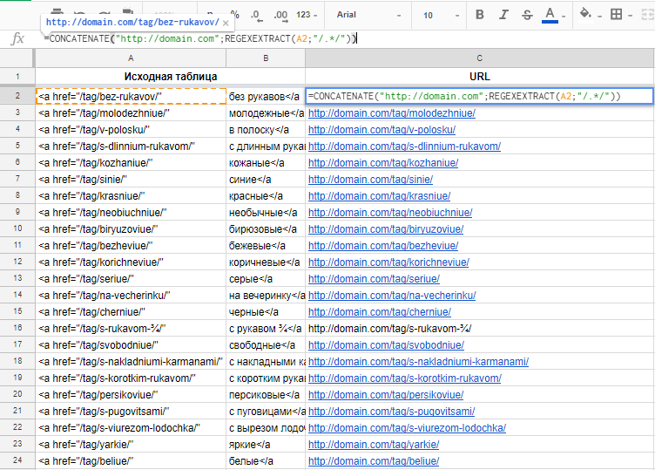Click the URL header cell
The height and width of the screenshot is (470, 655).
[480, 77]
